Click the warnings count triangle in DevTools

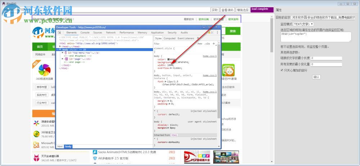coord(210,33)
